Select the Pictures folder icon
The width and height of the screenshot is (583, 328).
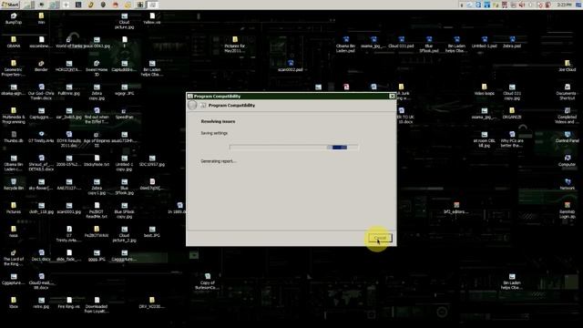click(x=14, y=209)
